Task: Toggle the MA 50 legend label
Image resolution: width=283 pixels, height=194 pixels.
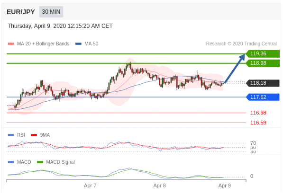Action: 91,44
